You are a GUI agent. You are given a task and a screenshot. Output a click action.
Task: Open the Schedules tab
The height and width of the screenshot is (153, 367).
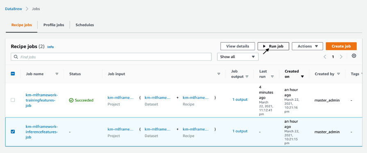pyautogui.click(x=85, y=25)
